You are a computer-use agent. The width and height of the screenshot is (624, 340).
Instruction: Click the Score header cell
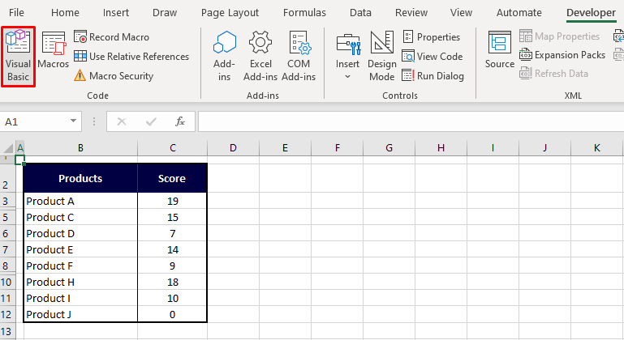click(172, 178)
